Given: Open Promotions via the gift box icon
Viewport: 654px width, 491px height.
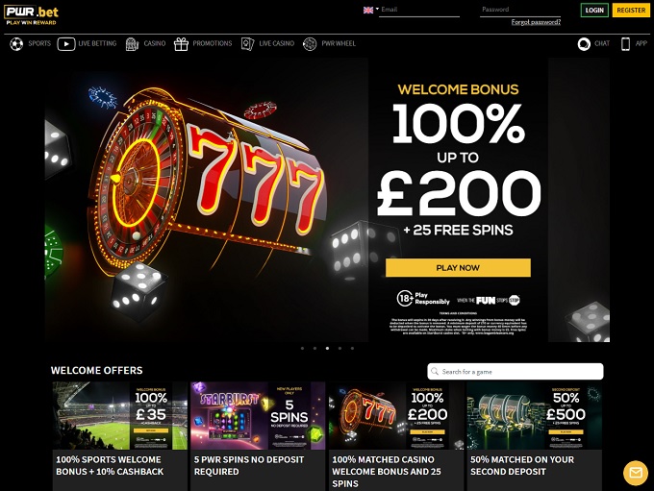Looking at the screenshot, I should [181, 44].
